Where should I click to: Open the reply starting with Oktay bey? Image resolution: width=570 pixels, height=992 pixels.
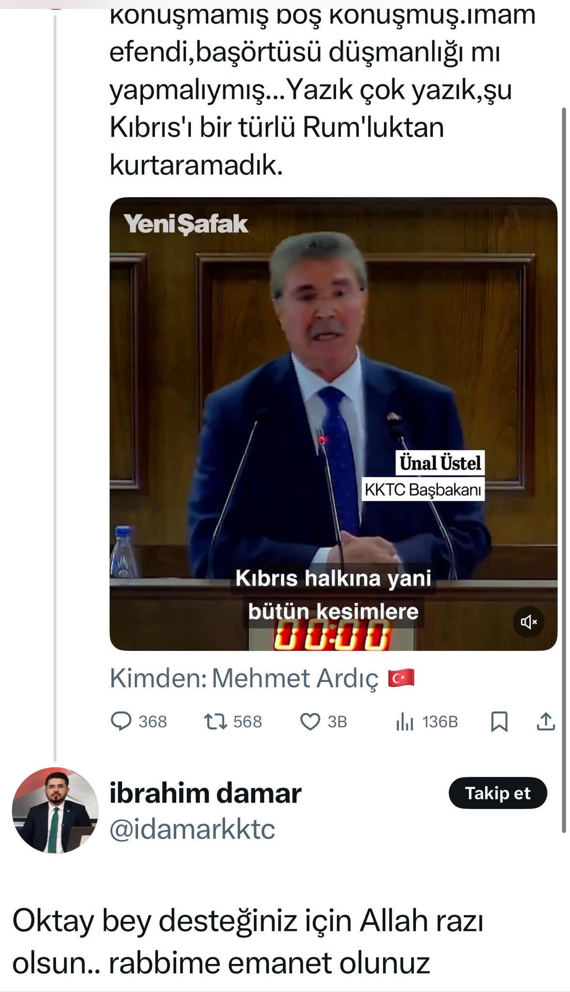point(247,941)
